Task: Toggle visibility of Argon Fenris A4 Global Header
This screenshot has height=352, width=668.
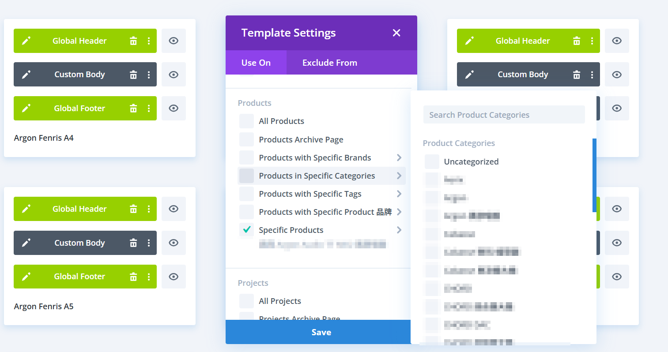Action: pyautogui.click(x=174, y=41)
